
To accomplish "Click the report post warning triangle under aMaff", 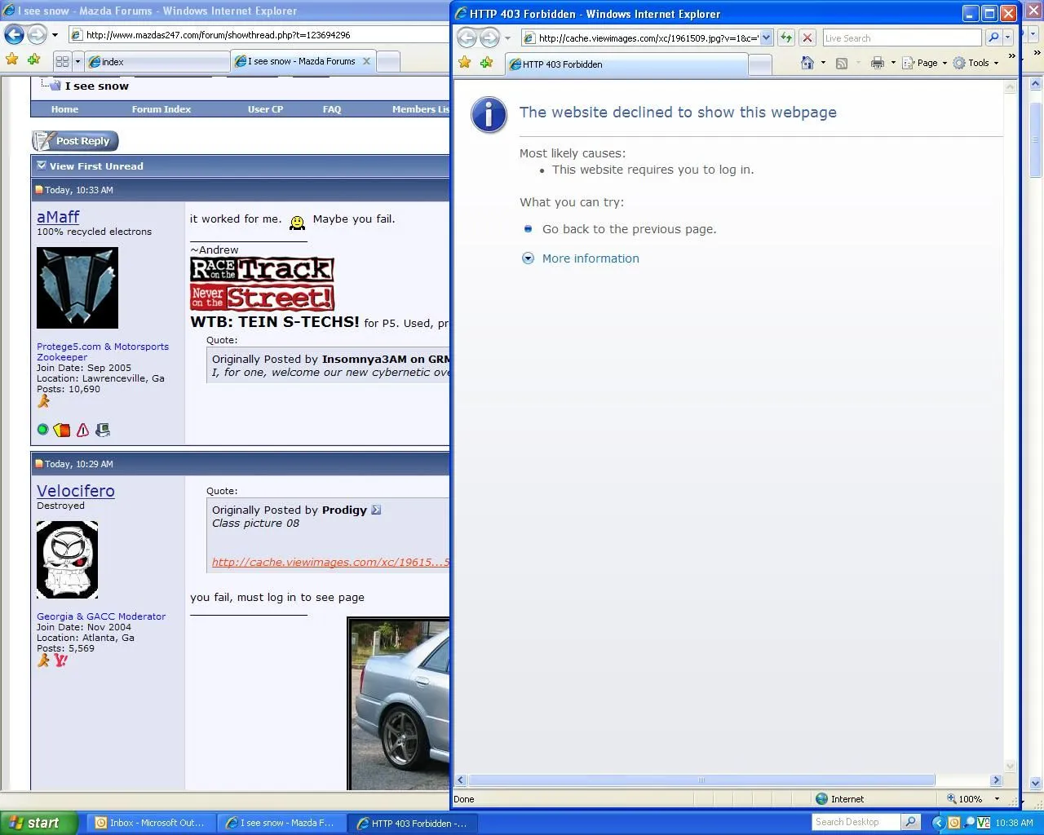I will [82, 430].
